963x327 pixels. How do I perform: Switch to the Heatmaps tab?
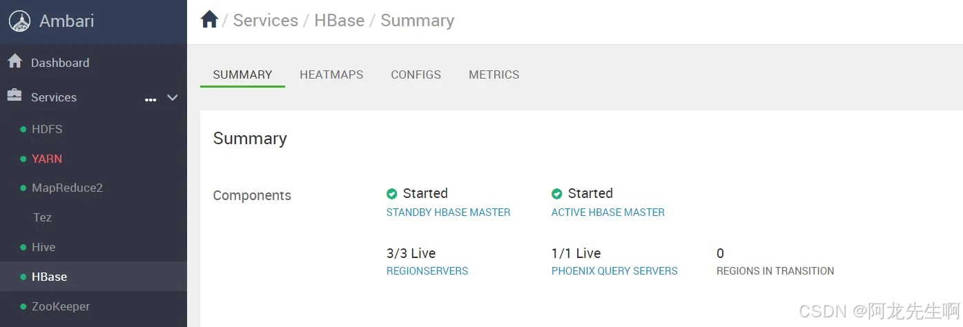tap(331, 75)
